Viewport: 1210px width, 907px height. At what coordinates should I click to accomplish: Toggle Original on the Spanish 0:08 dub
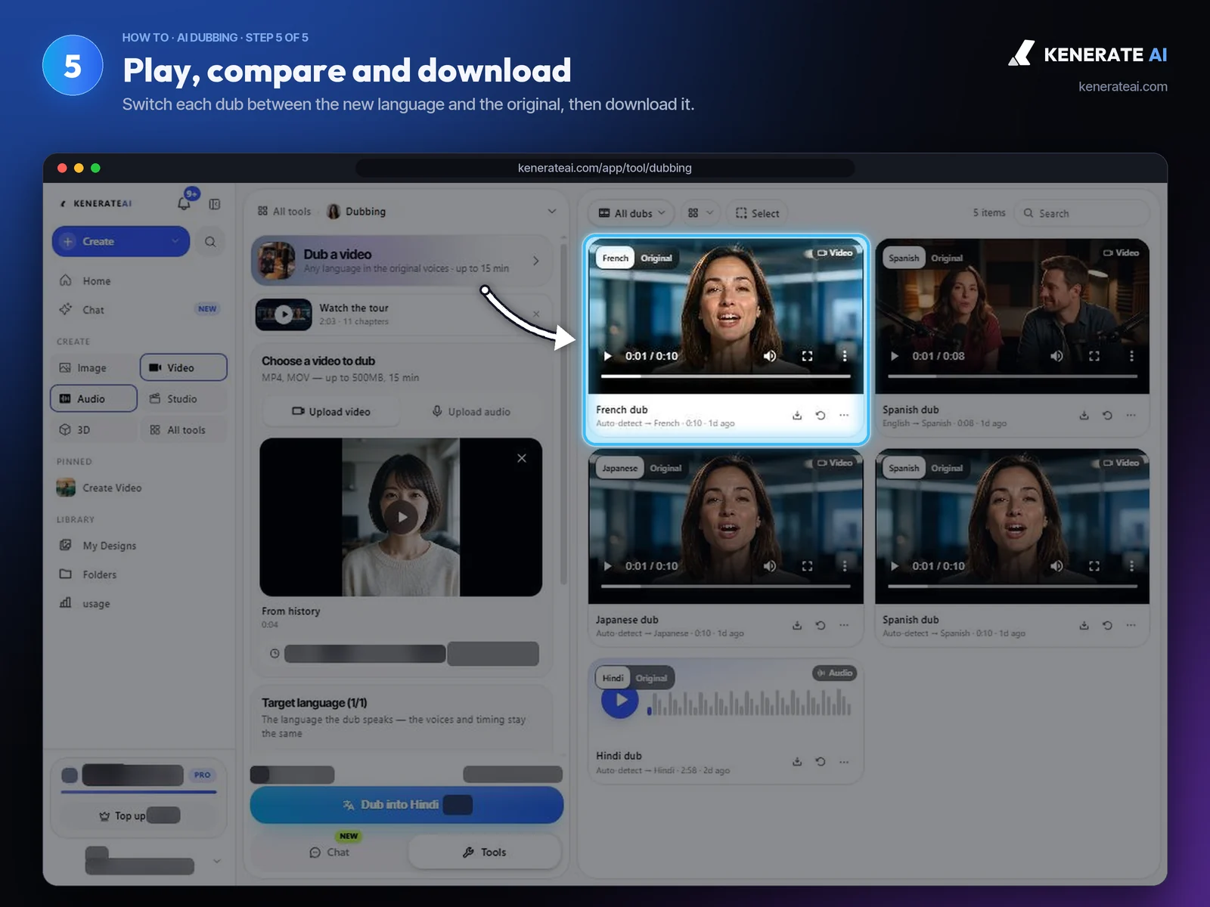coord(947,258)
